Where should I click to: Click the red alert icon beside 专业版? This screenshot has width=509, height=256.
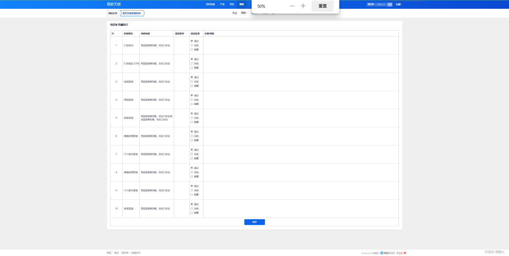[x=405, y=253]
